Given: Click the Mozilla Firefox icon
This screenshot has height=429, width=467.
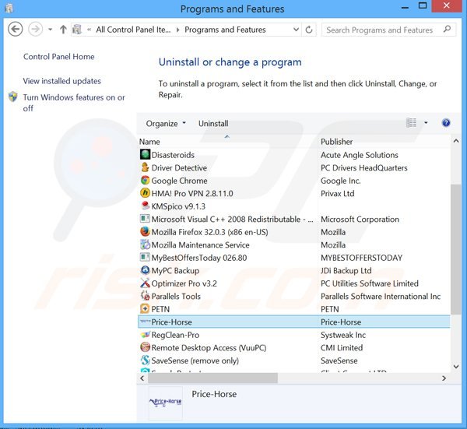Looking at the screenshot, I should coord(145,231).
